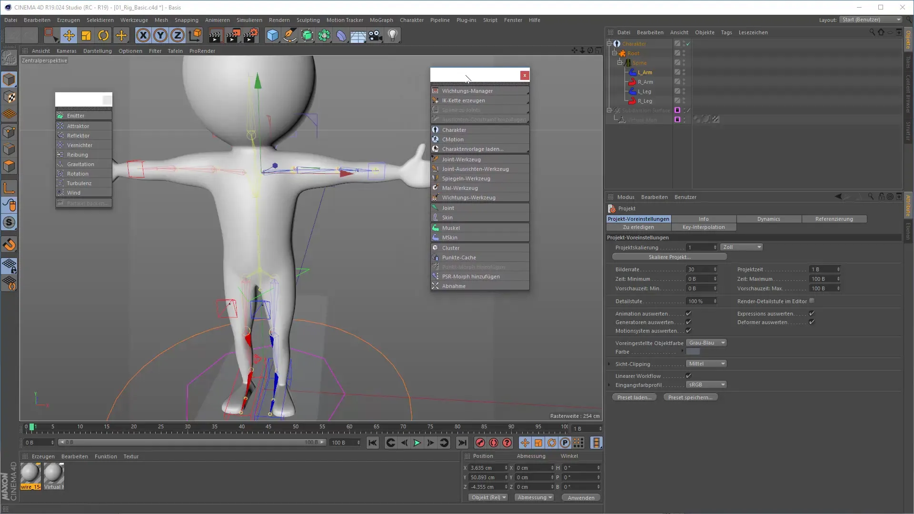This screenshot has width=914, height=514.
Task: Add a Muskel object from palette
Action: 480,228
